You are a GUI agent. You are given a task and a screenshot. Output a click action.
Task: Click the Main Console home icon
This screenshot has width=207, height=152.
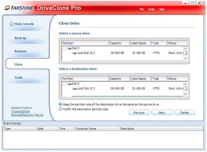point(12,24)
